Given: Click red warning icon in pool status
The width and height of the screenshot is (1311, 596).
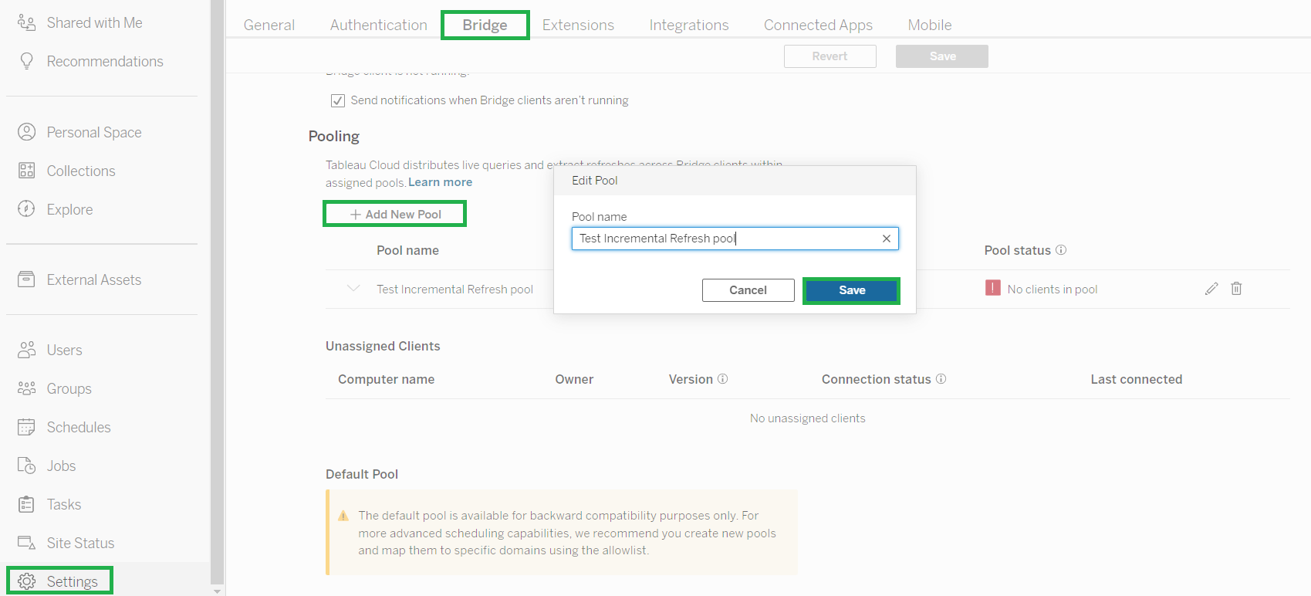Looking at the screenshot, I should click(x=993, y=288).
